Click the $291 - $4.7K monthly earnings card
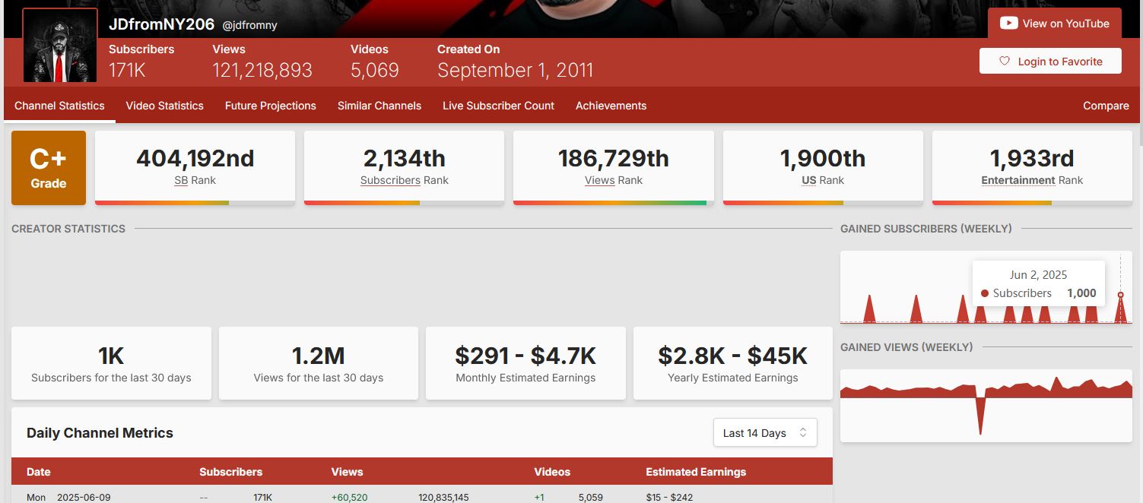 click(525, 363)
